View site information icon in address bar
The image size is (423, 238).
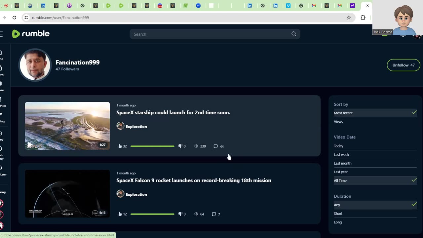coord(26,18)
